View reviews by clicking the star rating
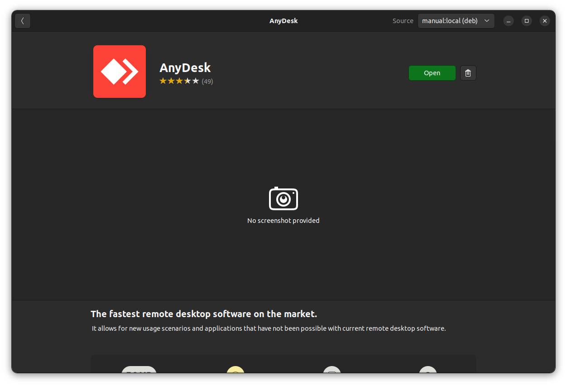Viewport: 567px width, 386px height. pos(179,80)
